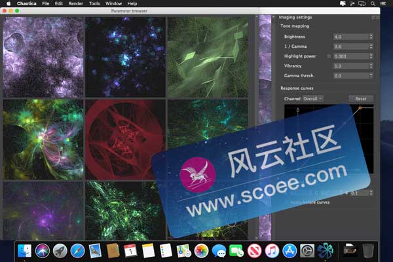The image size is (393, 262).
Task: Open Safari from the dock
Action: coord(77,250)
